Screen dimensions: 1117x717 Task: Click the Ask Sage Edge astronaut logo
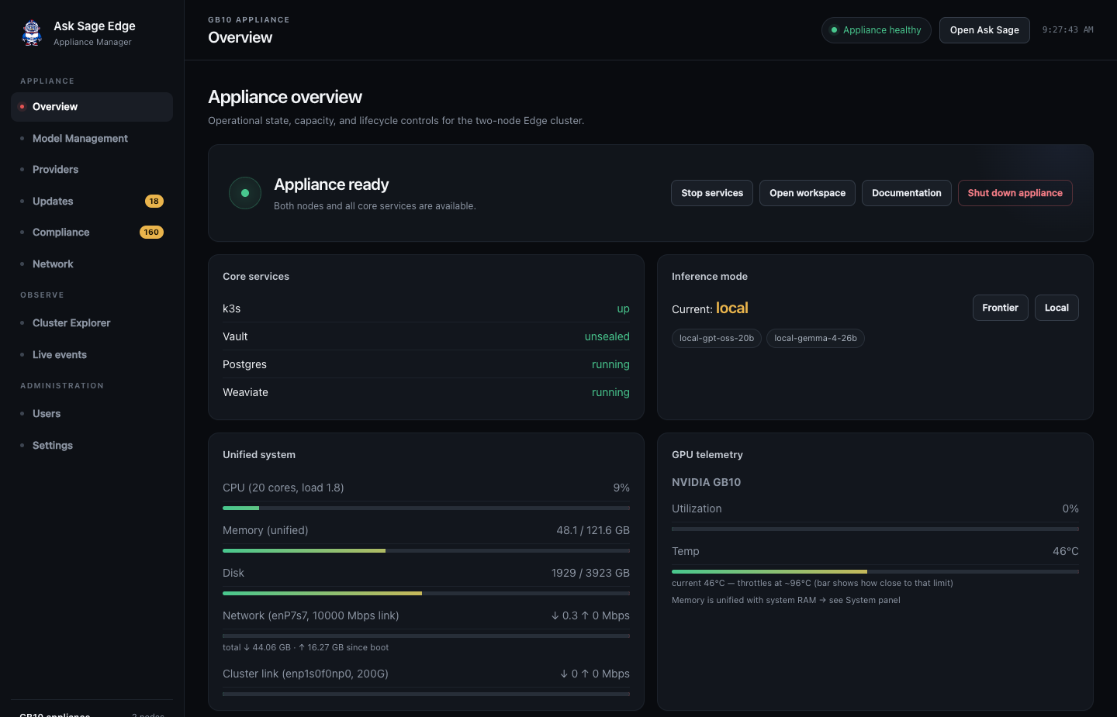[x=32, y=33]
